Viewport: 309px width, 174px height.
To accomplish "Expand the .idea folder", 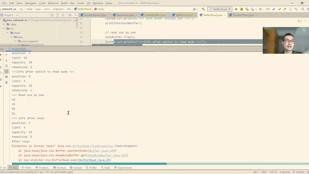I will pos(4,25).
